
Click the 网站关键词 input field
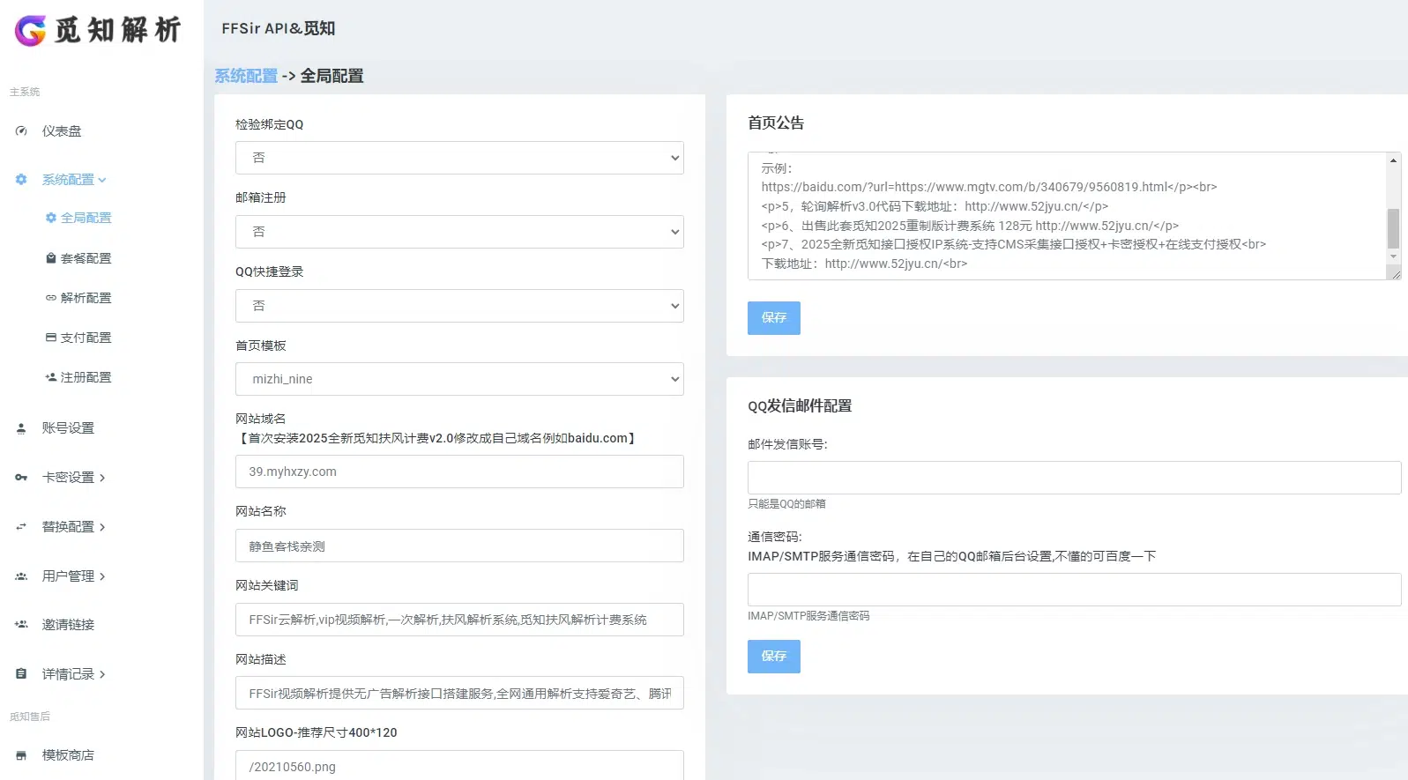coord(459,620)
